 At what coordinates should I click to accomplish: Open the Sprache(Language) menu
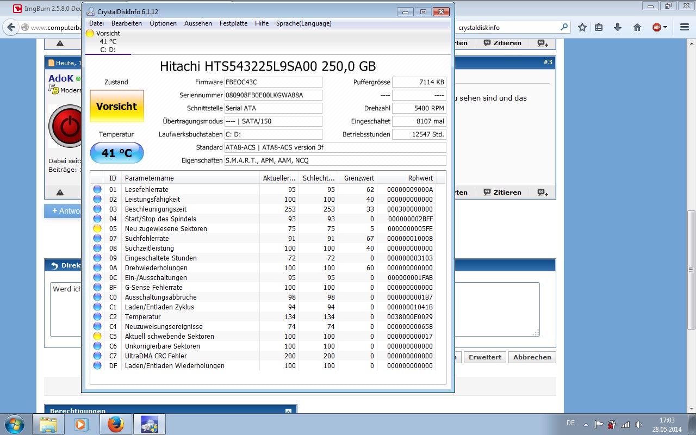[303, 23]
